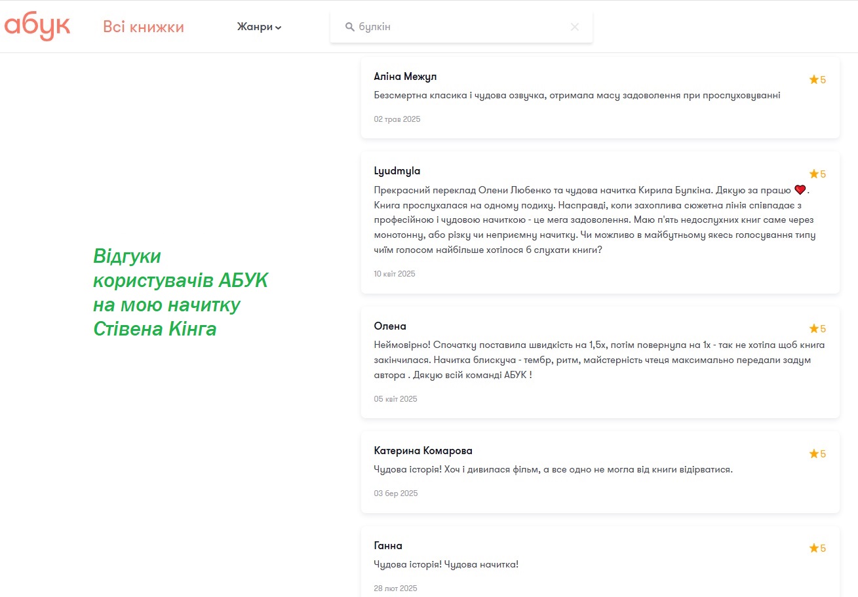Image resolution: width=858 pixels, height=597 pixels.
Task: Select reviewer name Катерина Комарова
Action: (x=423, y=451)
